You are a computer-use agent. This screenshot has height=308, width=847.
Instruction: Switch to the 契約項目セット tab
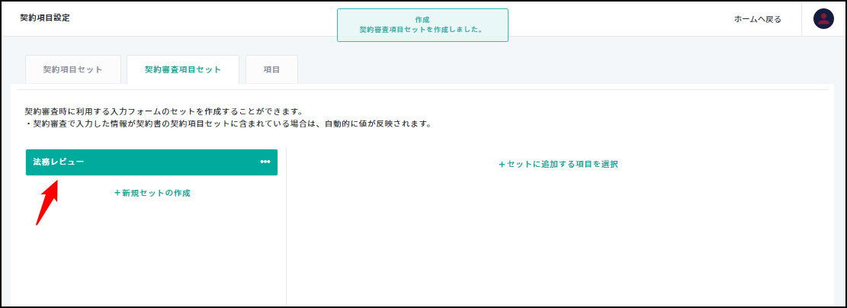[73, 69]
